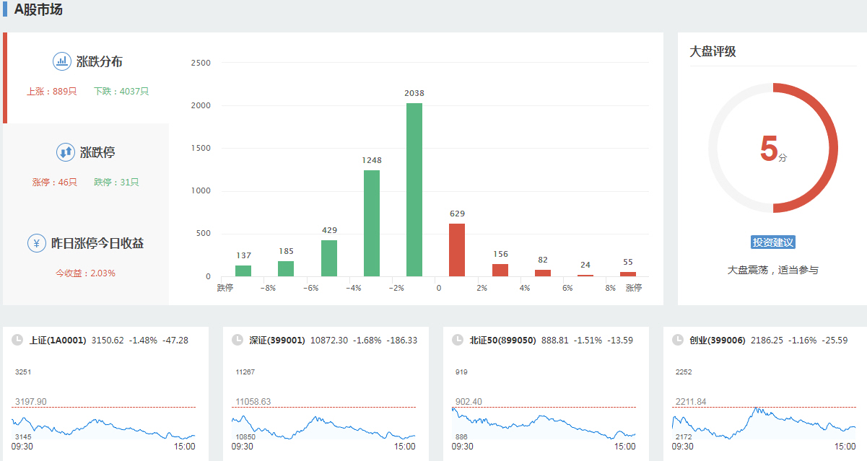Click the clock icon beside 深证(399001)
This screenshot has height=461, width=867.
tap(238, 340)
